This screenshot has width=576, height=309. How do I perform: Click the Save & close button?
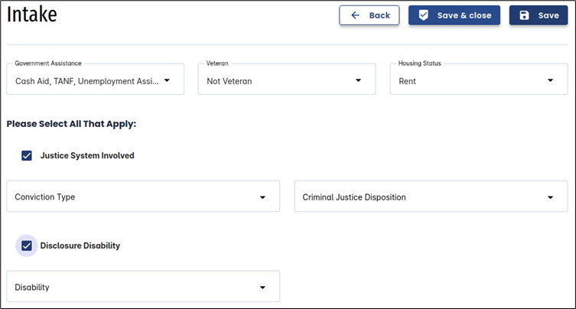pyautogui.click(x=454, y=15)
